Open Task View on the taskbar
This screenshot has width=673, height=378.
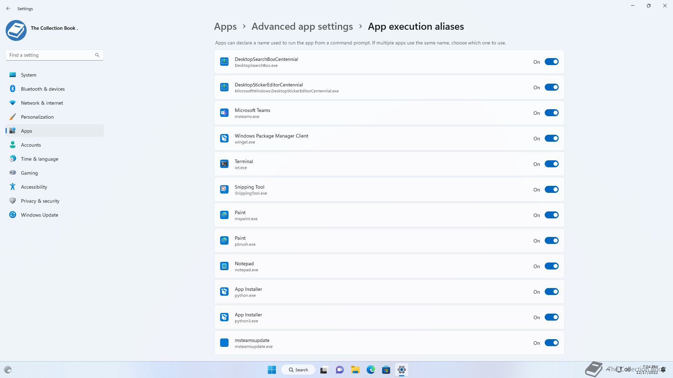click(324, 370)
